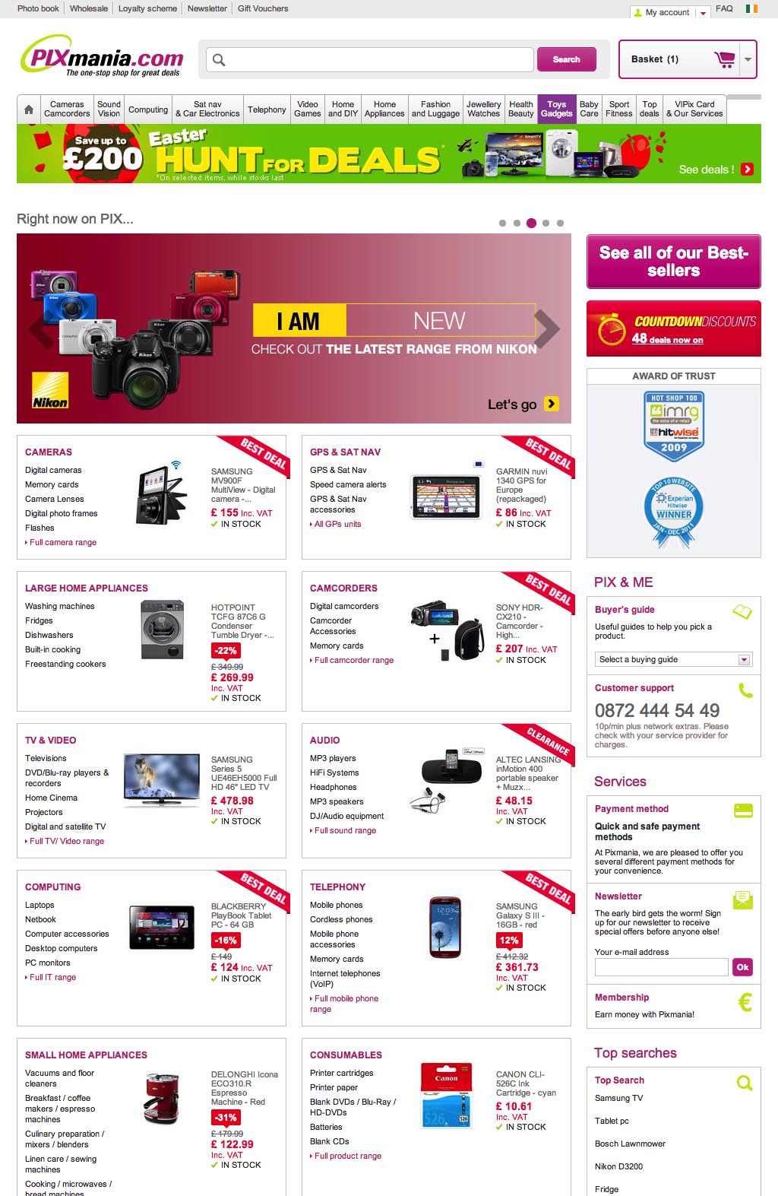778x1196 pixels.
Task: Select the second carousel dot indicator
Action: coord(517,224)
